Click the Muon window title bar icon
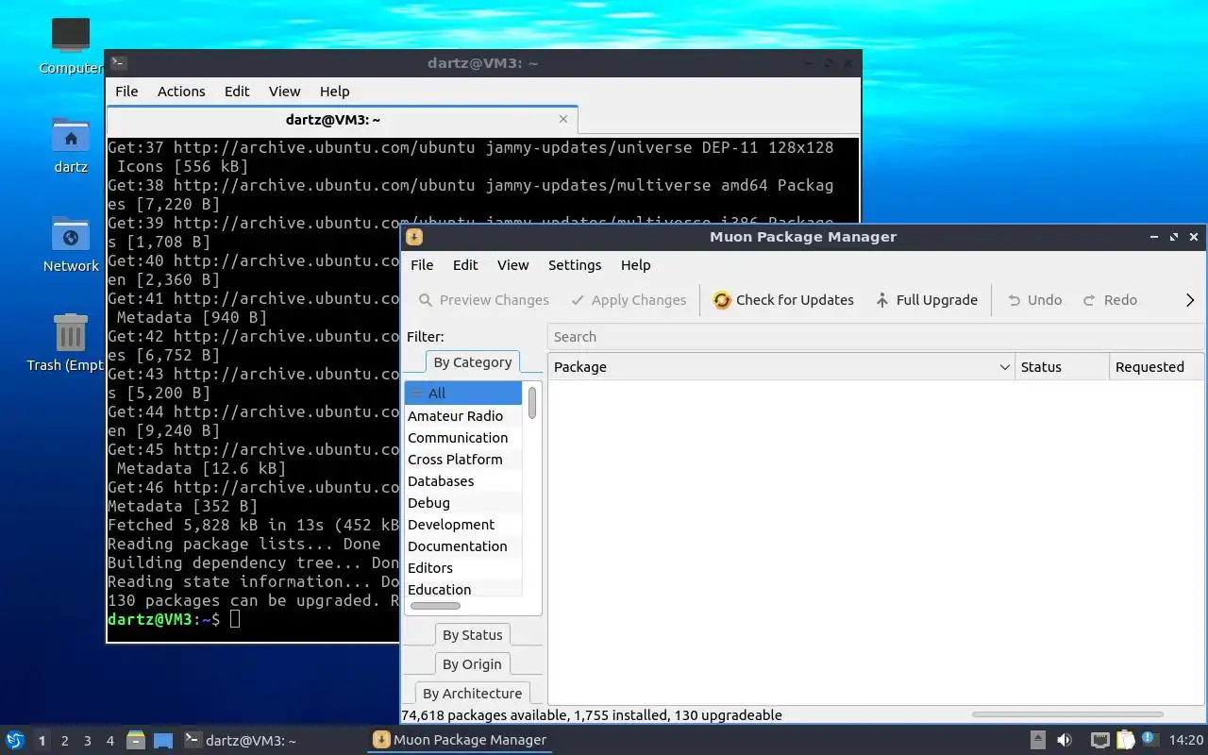Image resolution: width=1208 pixels, height=755 pixels. click(413, 237)
